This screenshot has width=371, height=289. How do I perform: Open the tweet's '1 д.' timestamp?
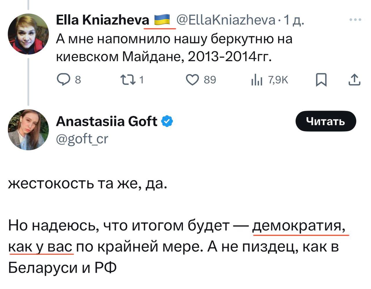point(294,20)
